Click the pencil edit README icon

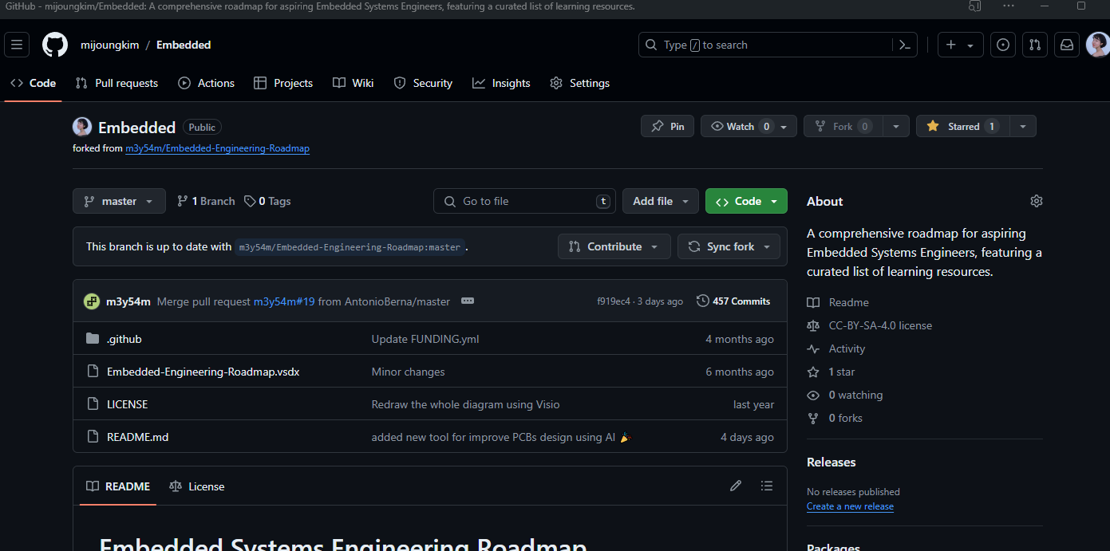[736, 486]
